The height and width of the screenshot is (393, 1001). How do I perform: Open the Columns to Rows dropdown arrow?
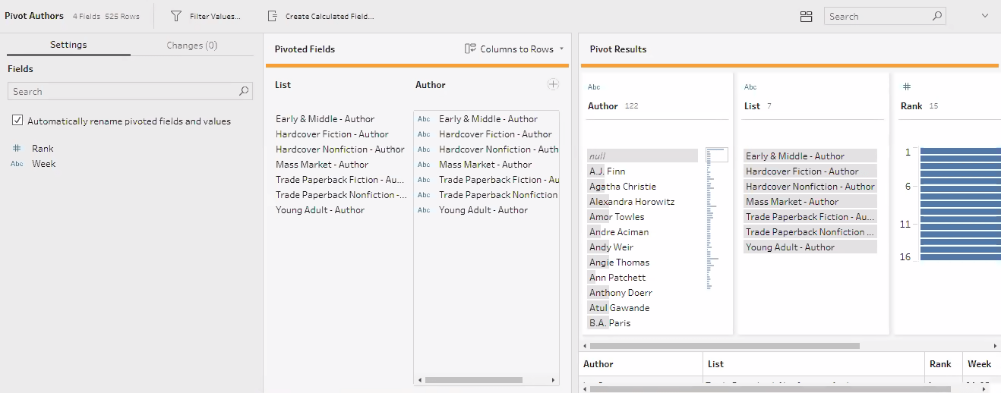[x=561, y=49]
